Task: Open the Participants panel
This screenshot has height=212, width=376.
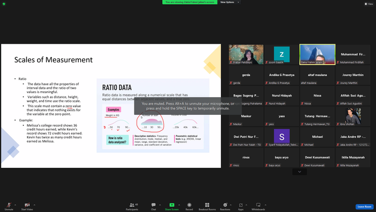Action: (x=132, y=206)
